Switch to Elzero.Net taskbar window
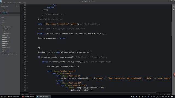This screenshot has height=98, width=175. (x=28, y=97)
